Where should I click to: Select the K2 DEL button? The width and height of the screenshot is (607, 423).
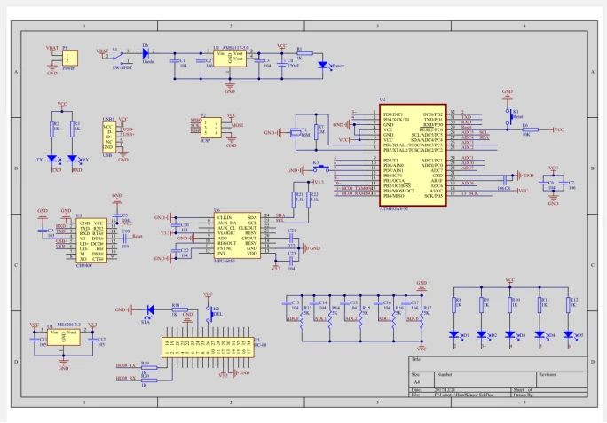[x=210, y=314]
